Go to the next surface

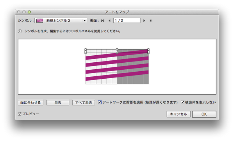144,21
